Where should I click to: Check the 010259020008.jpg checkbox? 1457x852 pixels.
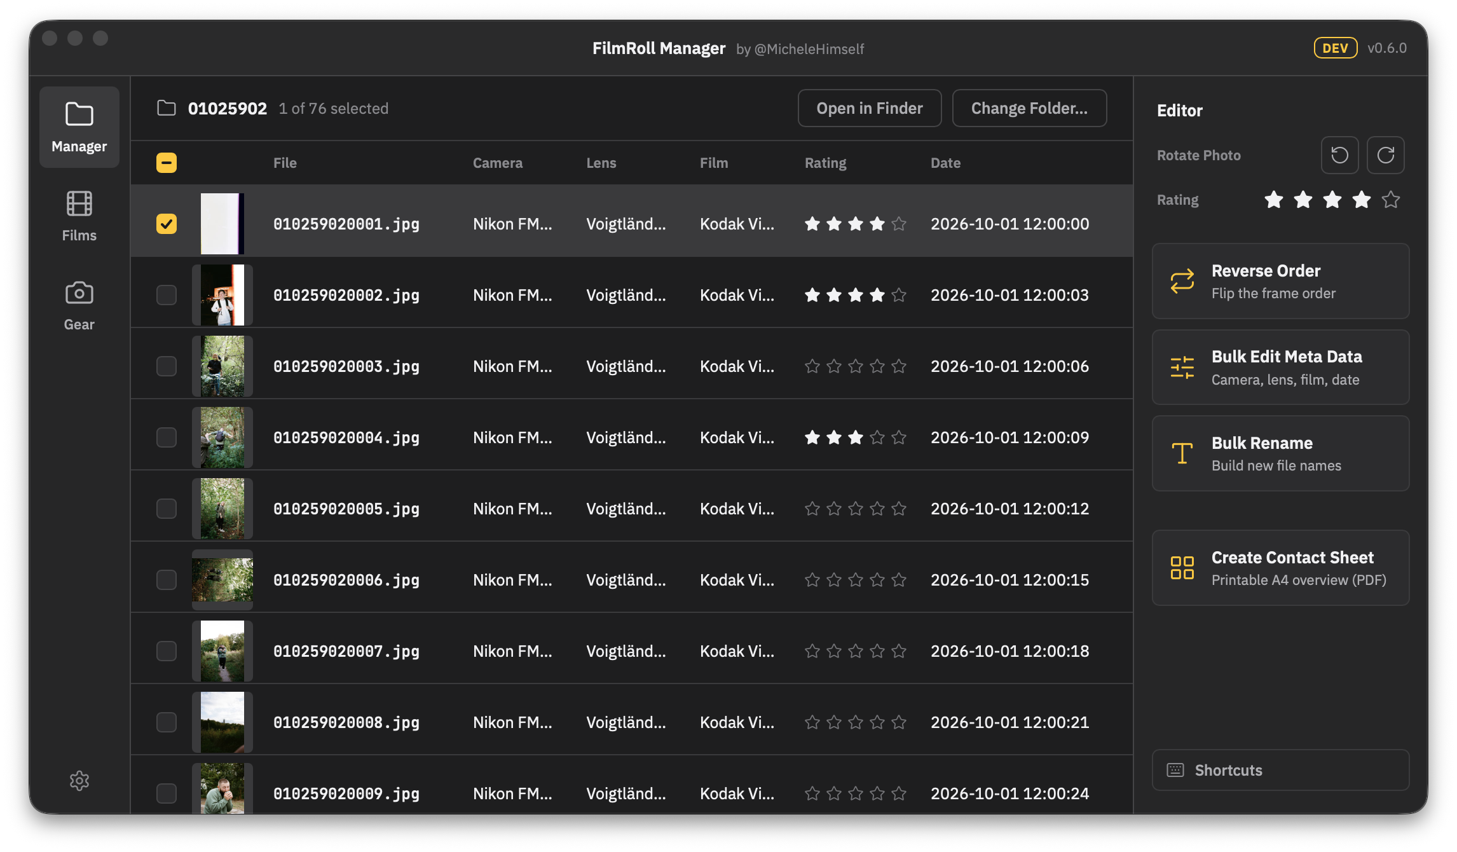click(x=167, y=722)
